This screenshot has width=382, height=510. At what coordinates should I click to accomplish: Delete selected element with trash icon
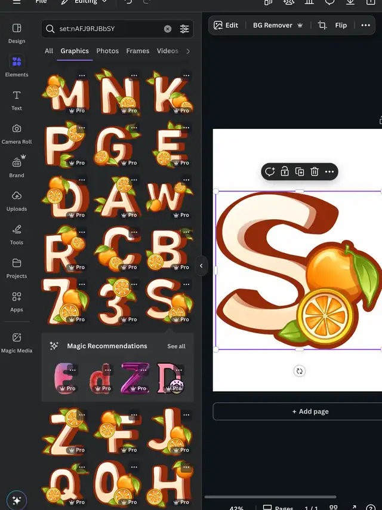(315, 172)
